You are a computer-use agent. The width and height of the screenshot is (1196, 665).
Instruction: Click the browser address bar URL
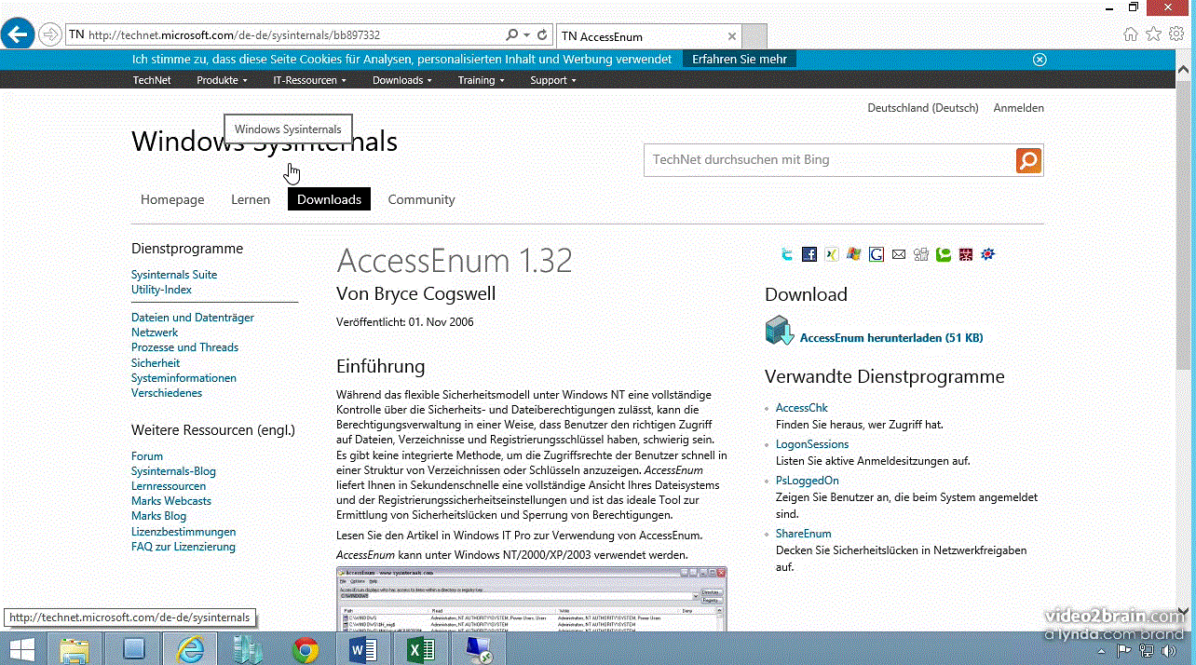pos(234,35)
